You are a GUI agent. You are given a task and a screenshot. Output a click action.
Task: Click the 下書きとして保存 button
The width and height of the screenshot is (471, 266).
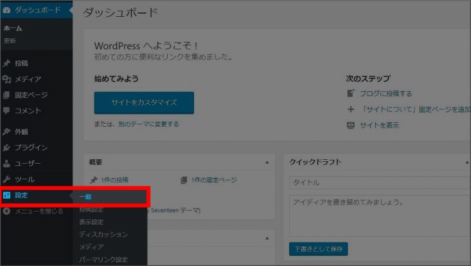coord(318,249)
